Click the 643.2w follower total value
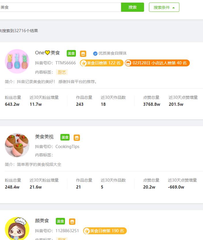This screenshot has height=240, width=203. [x=12, y=104]
